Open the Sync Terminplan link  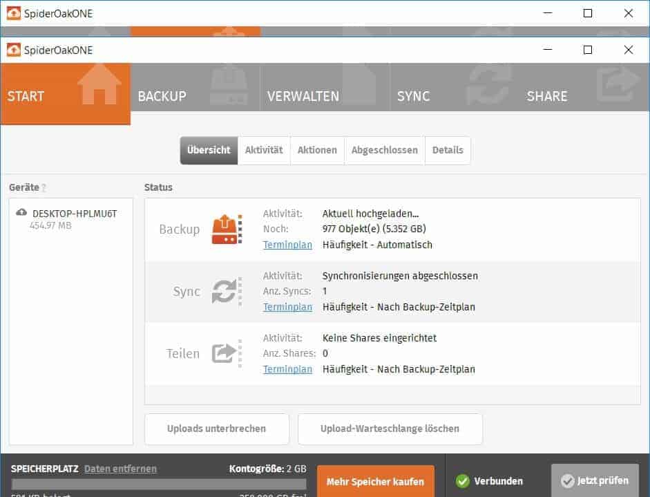287,307
